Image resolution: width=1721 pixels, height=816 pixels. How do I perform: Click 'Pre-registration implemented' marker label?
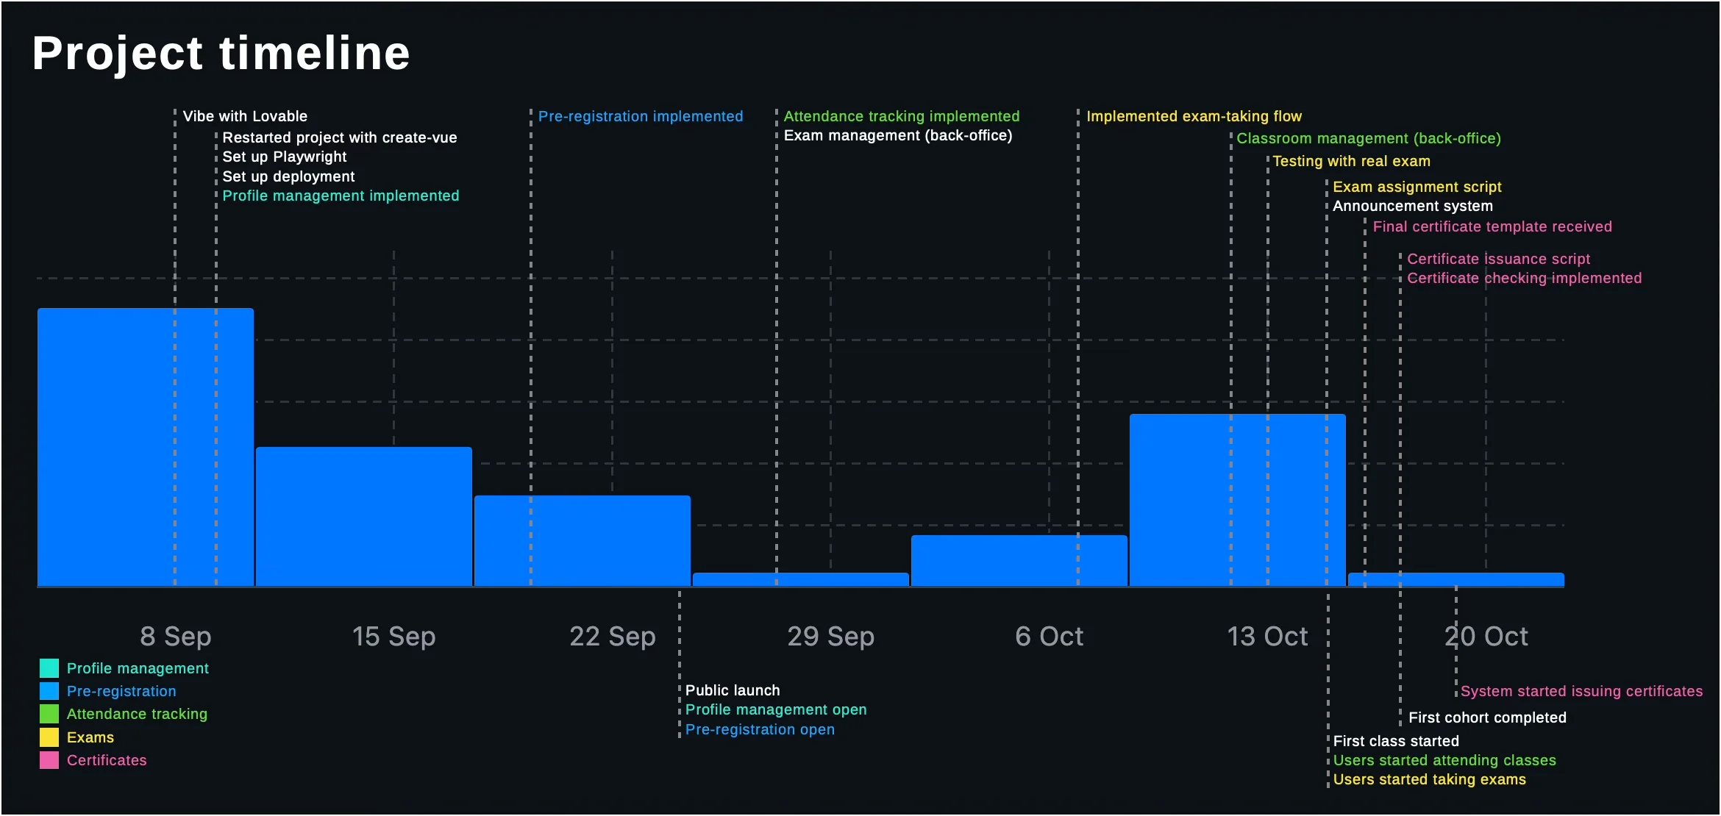(x=640, y=116)
